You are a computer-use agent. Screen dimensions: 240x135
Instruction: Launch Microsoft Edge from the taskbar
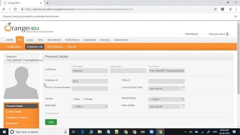click(x=82, y=132)
